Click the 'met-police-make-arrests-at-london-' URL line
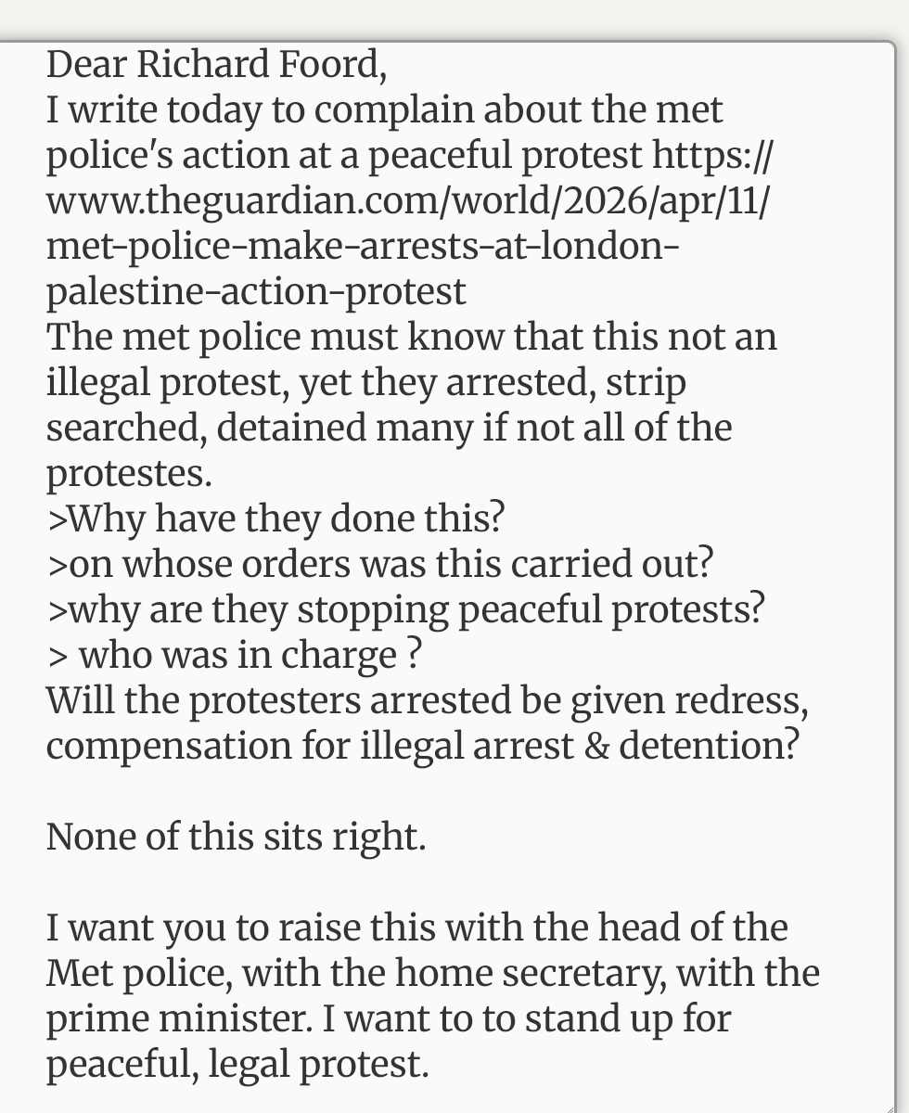Viewport: 909px width, 1113px height. coord(364,247)
